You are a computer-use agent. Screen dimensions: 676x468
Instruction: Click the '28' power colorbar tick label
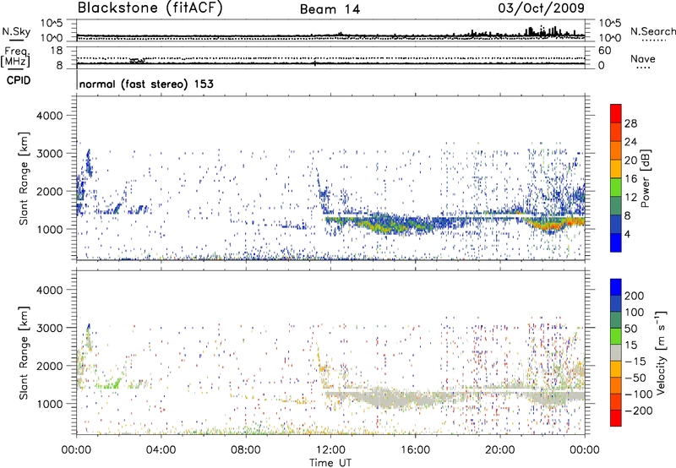pos(630,123)
